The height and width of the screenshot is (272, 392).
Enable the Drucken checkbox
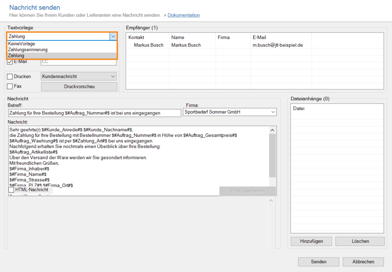coord(10,76)
